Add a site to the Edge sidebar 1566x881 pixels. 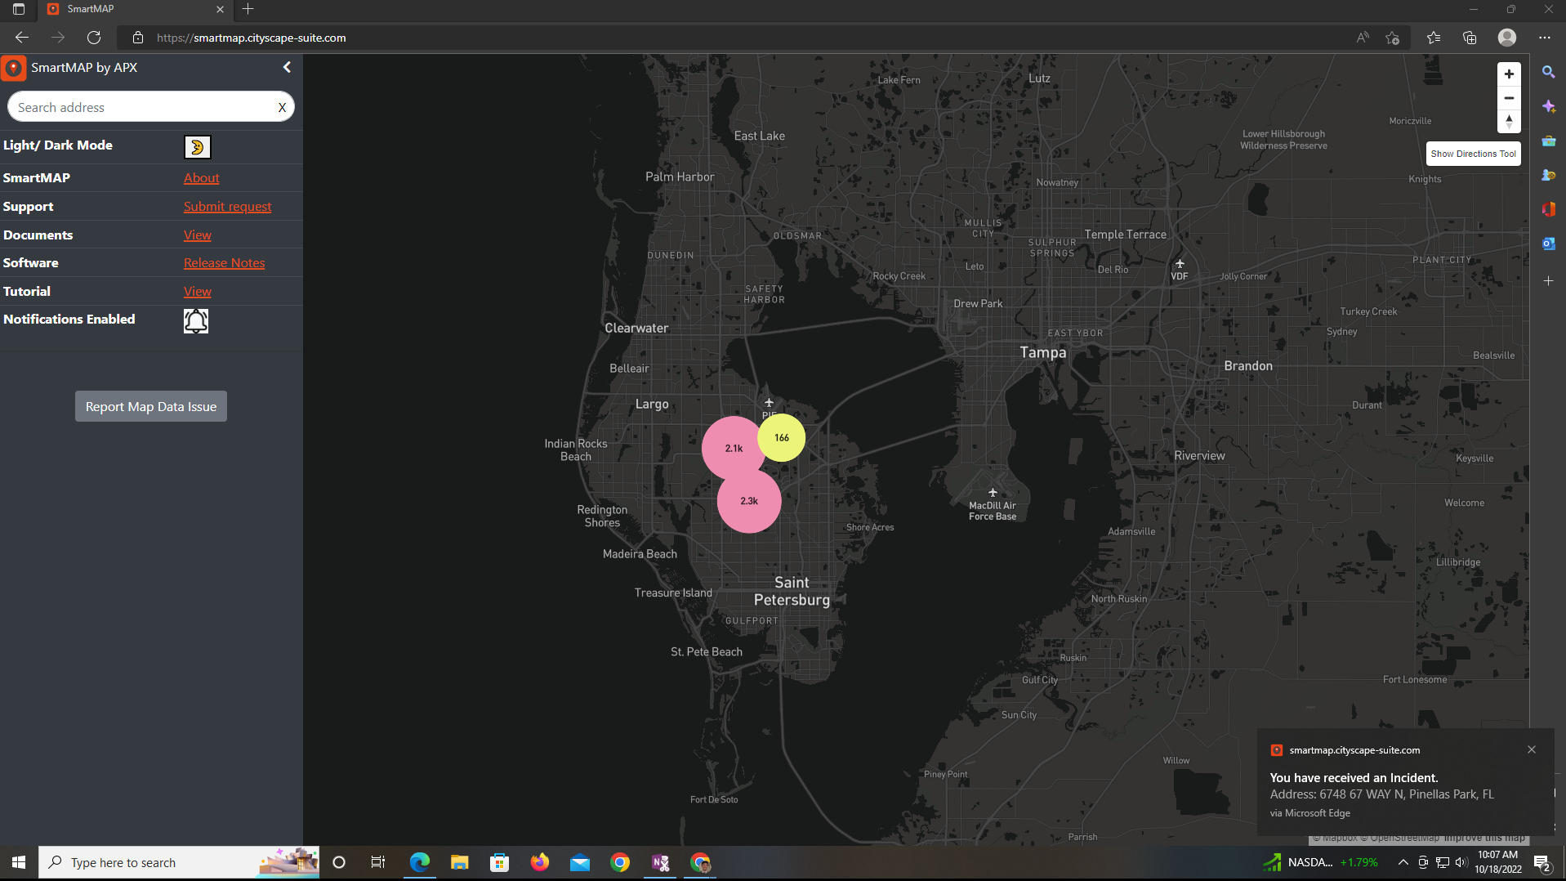tap(1548, 280)
